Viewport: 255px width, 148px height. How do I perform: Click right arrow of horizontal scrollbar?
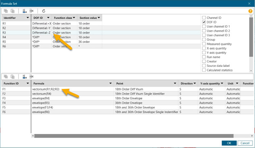(x=252, y=136)
